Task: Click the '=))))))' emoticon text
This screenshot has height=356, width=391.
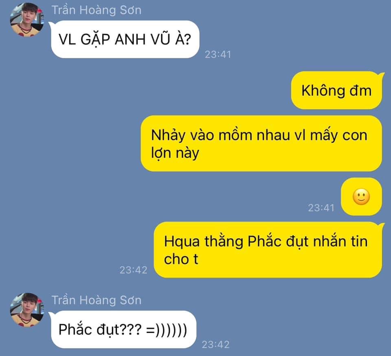Action: (x=167, y=330)
